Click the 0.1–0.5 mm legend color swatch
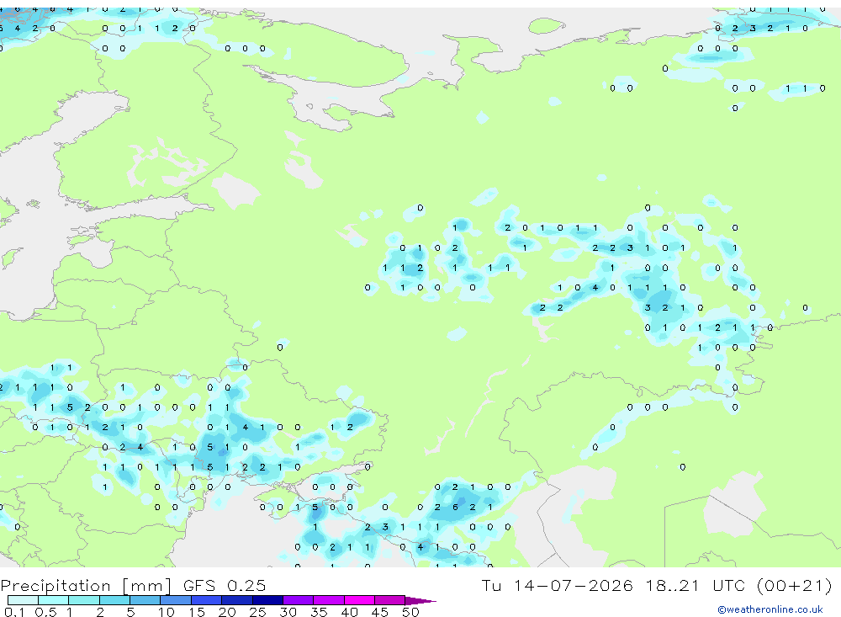The width and height of the screenshot is (841, 617). [x=23, y=600]
